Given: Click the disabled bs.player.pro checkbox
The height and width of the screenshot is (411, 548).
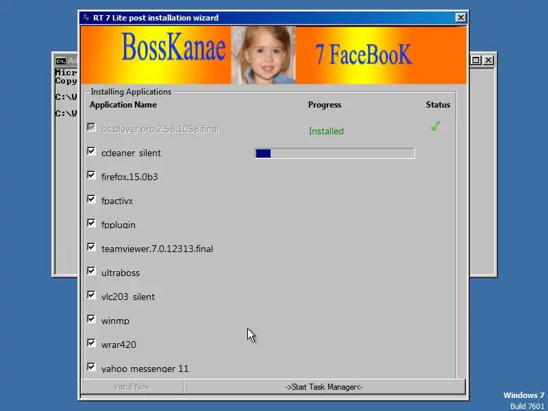Looking at the screenshot, I should pos(91,127).
